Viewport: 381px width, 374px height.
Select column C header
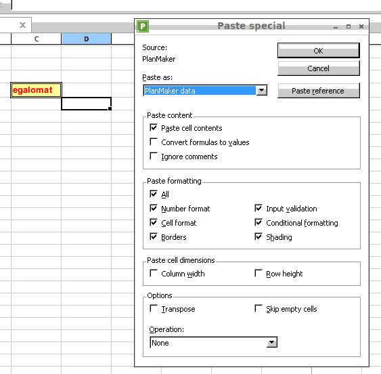point(36,39)
